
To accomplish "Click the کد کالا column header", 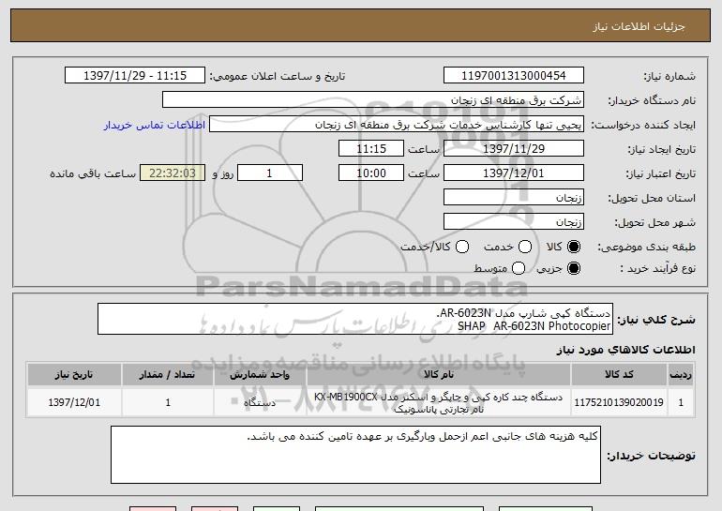I will point(619,375).
